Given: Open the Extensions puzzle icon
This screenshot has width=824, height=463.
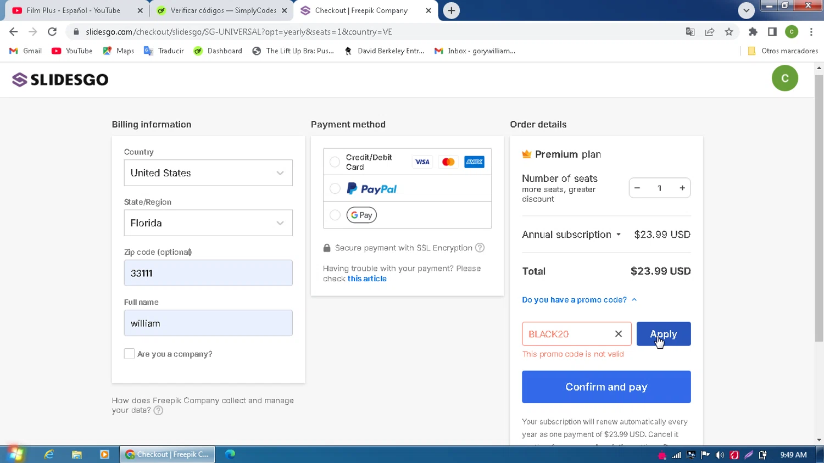Looking at the screenshot, I should 753,32.
